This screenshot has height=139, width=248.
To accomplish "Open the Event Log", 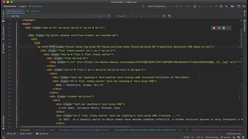I will coord(234,134).
